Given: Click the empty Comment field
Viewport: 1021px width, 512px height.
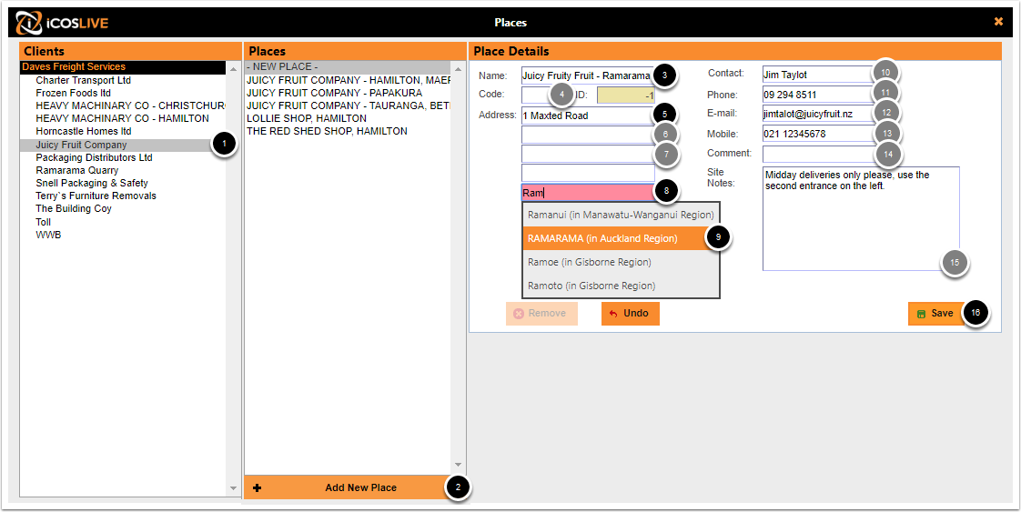Looking at the screenshot, I should (820, 155).
